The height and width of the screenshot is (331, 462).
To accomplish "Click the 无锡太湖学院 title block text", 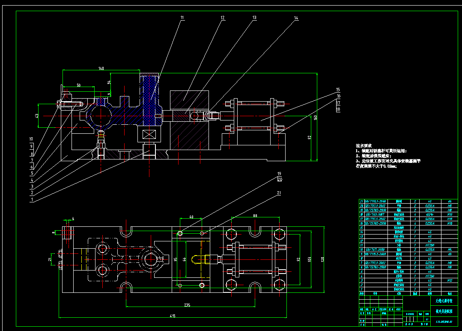I will point(444,301).
